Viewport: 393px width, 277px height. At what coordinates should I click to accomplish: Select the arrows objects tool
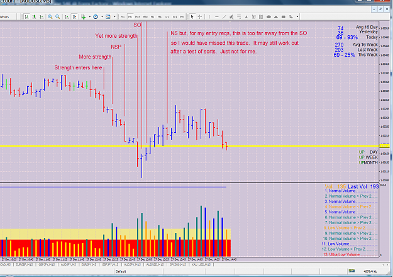291,17
